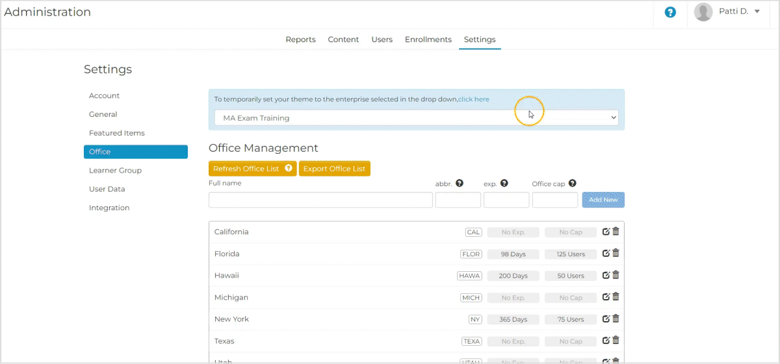The height and width of the screenshot is (364, 780).
Task: Edit the California office entry
Action: [606, 232]
